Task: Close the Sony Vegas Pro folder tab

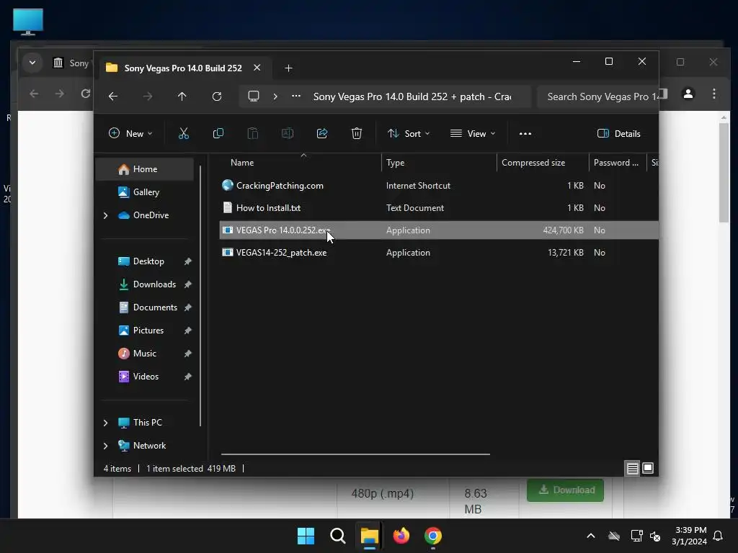Action: [x=257, y=68]
